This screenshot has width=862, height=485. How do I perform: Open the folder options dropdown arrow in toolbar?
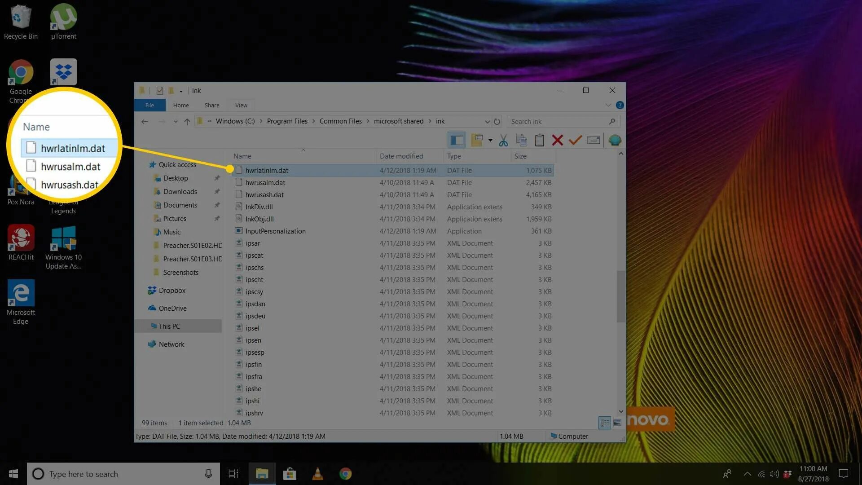pyautogui.click(x=490, y=141)
